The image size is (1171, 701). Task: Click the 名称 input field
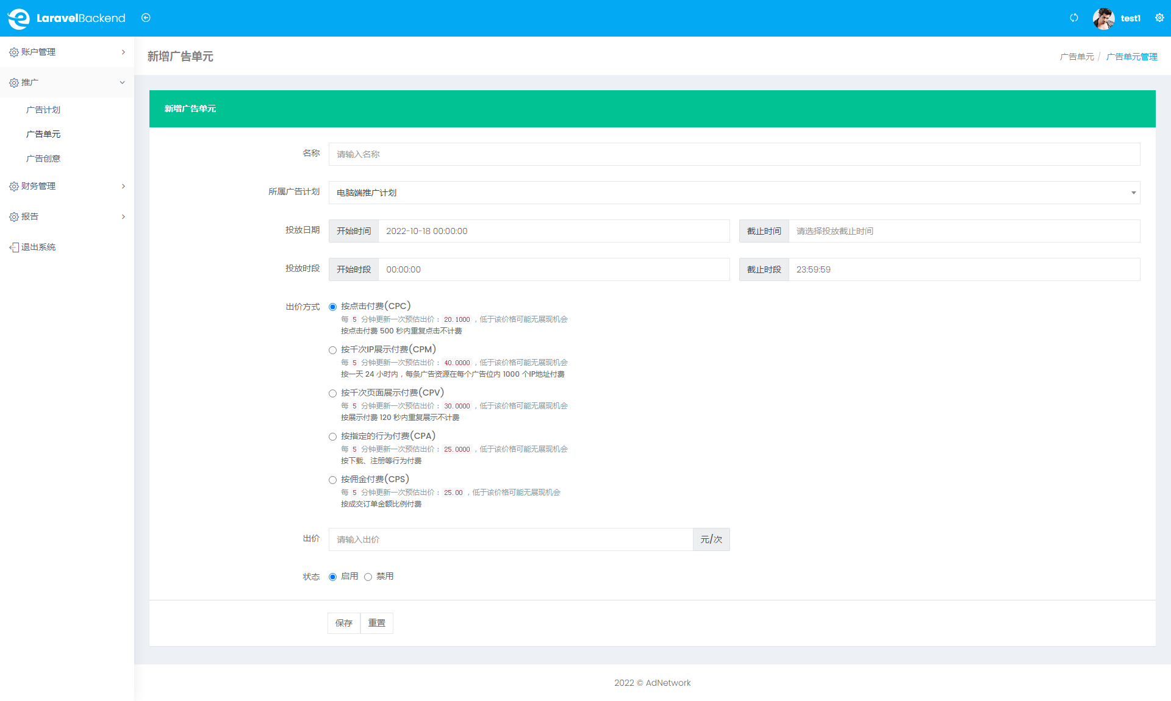tap(734, 154)
